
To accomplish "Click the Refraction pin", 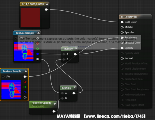I will point(122,100).
